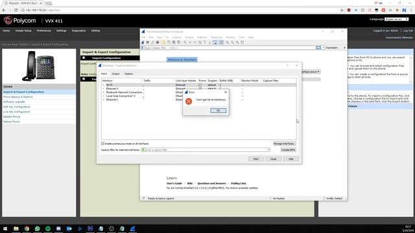This screenshot has width=415, height=233.
Task: Select Bluetooth Network Connection interface
Action: (x=124, y=93)
